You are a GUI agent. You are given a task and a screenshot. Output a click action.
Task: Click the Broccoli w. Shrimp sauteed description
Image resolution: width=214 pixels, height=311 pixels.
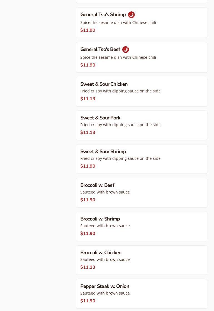pos(105,226)
